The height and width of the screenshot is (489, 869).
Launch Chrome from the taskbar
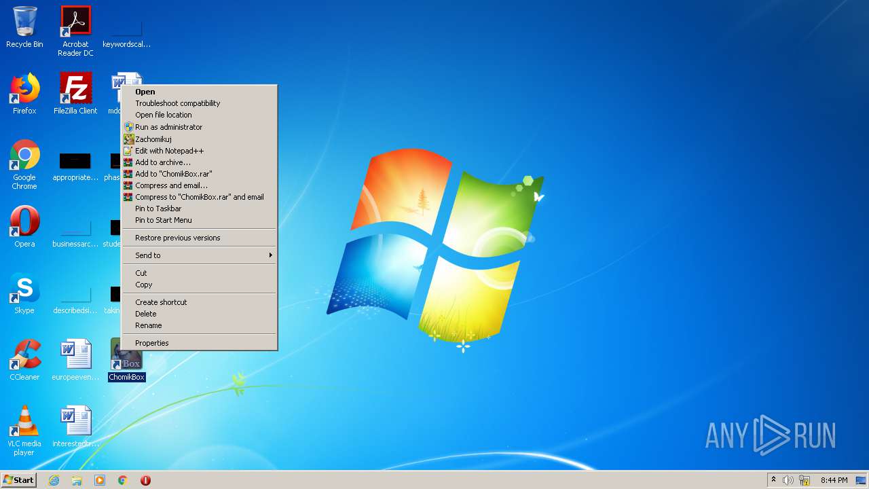click(123, 480)
